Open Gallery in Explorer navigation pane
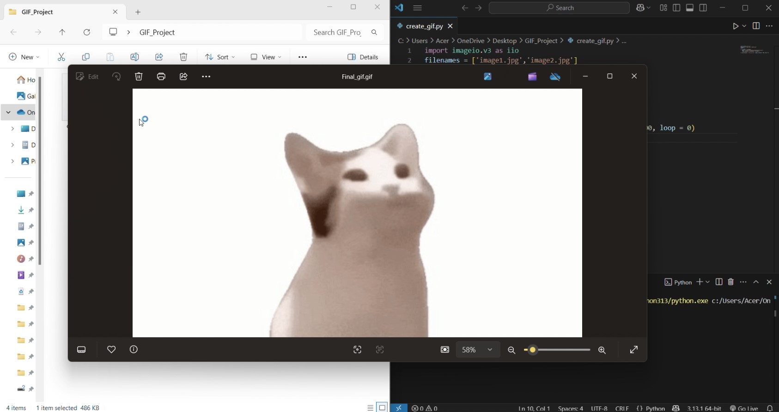 click(25, 96)
